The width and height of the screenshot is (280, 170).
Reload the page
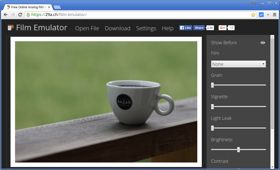[20, 14]
